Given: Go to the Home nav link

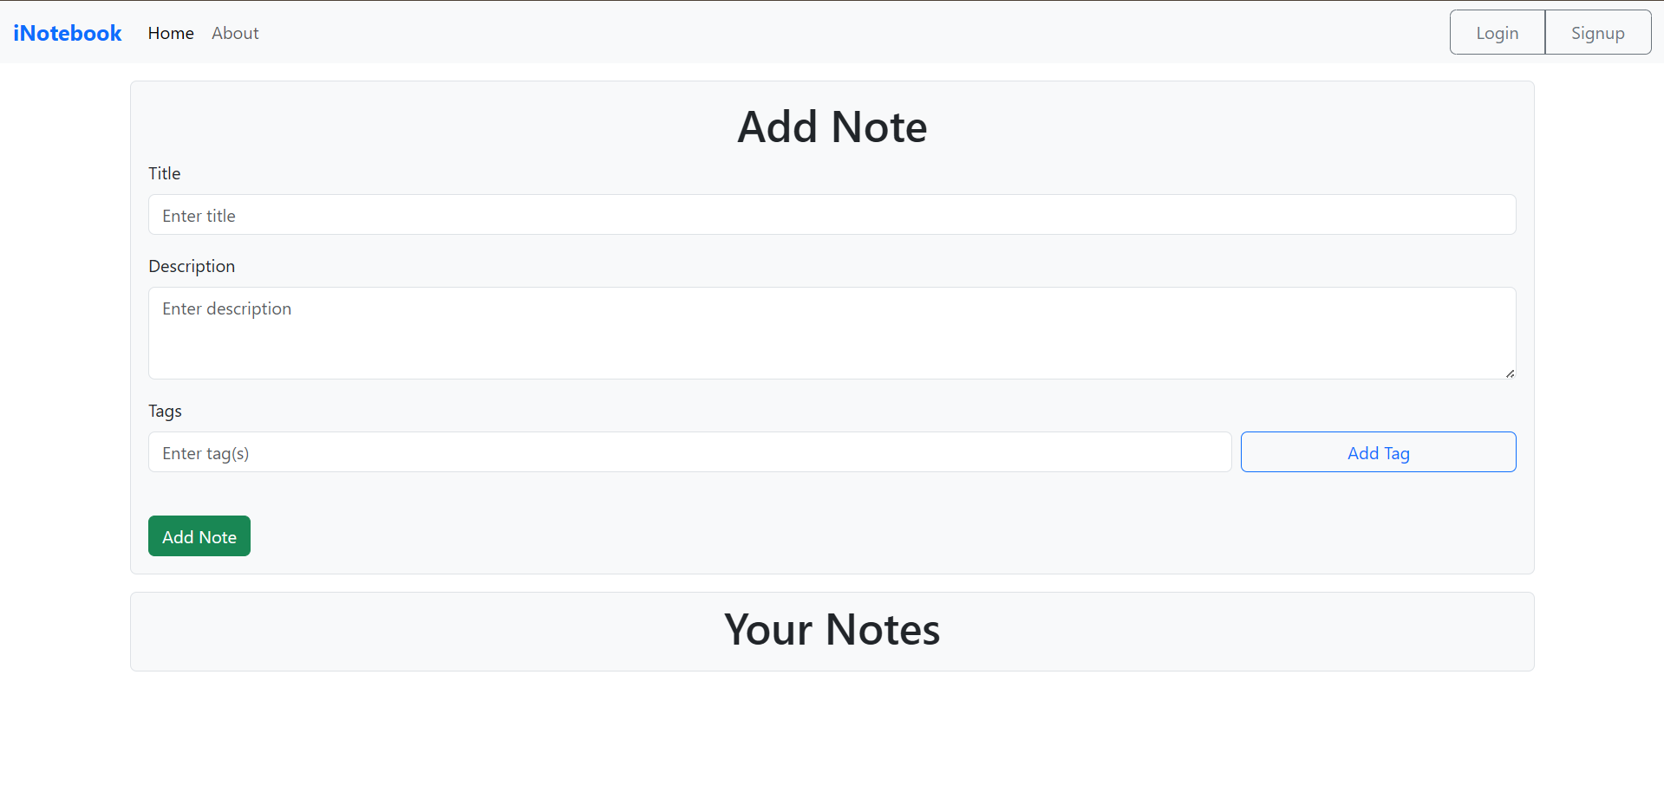Looking at the screenshot, I should 171,33.
